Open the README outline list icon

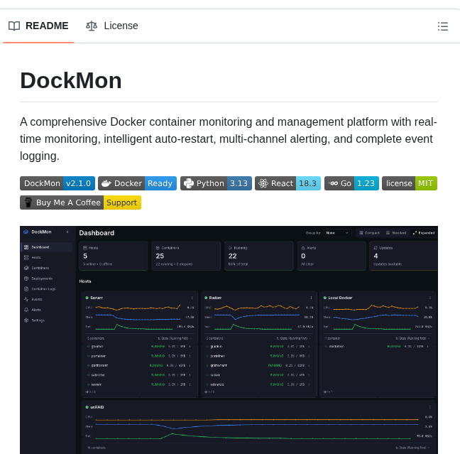click(x=443, y=26)
